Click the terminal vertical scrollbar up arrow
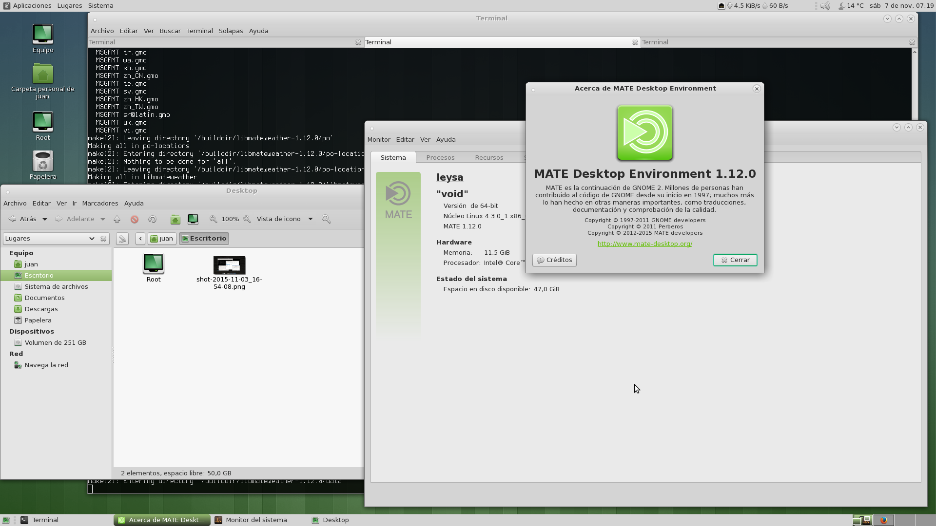Screen dimensions: 936x526 (915, 52)
